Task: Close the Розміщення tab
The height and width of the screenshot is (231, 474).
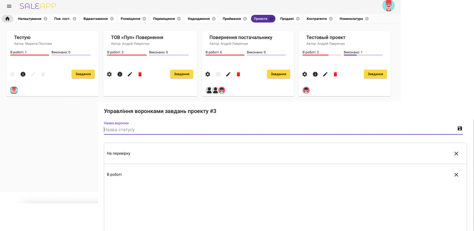Action: 144,18
